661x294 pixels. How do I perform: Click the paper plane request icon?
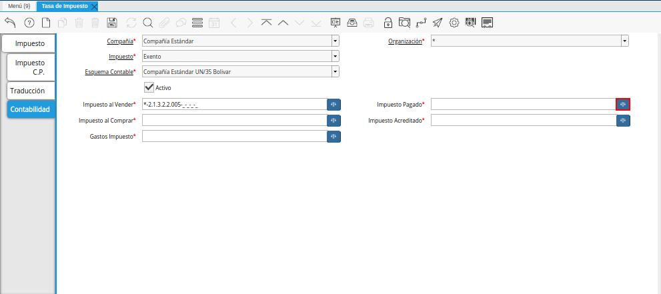click(438, 23)
